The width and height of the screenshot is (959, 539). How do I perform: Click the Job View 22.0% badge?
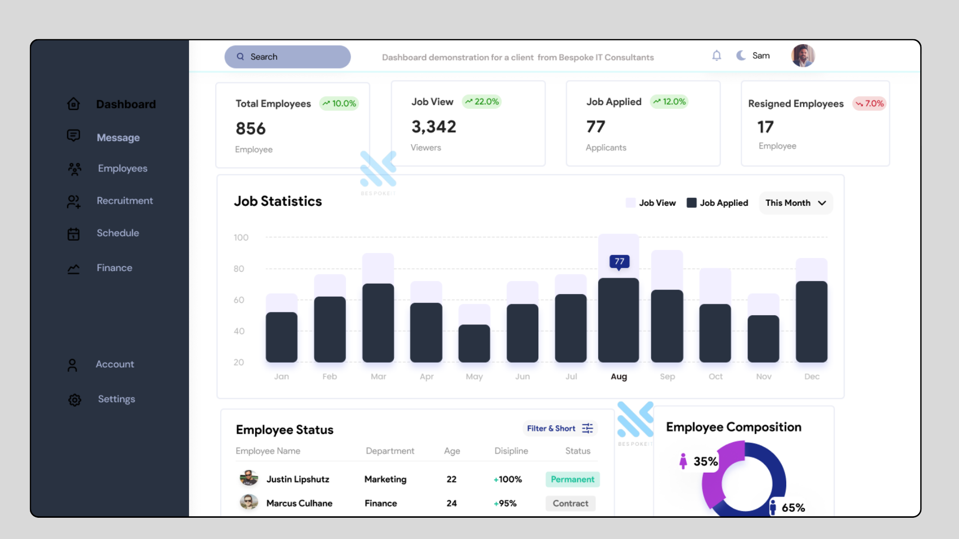pyautogui.click(x=482, y=101)
